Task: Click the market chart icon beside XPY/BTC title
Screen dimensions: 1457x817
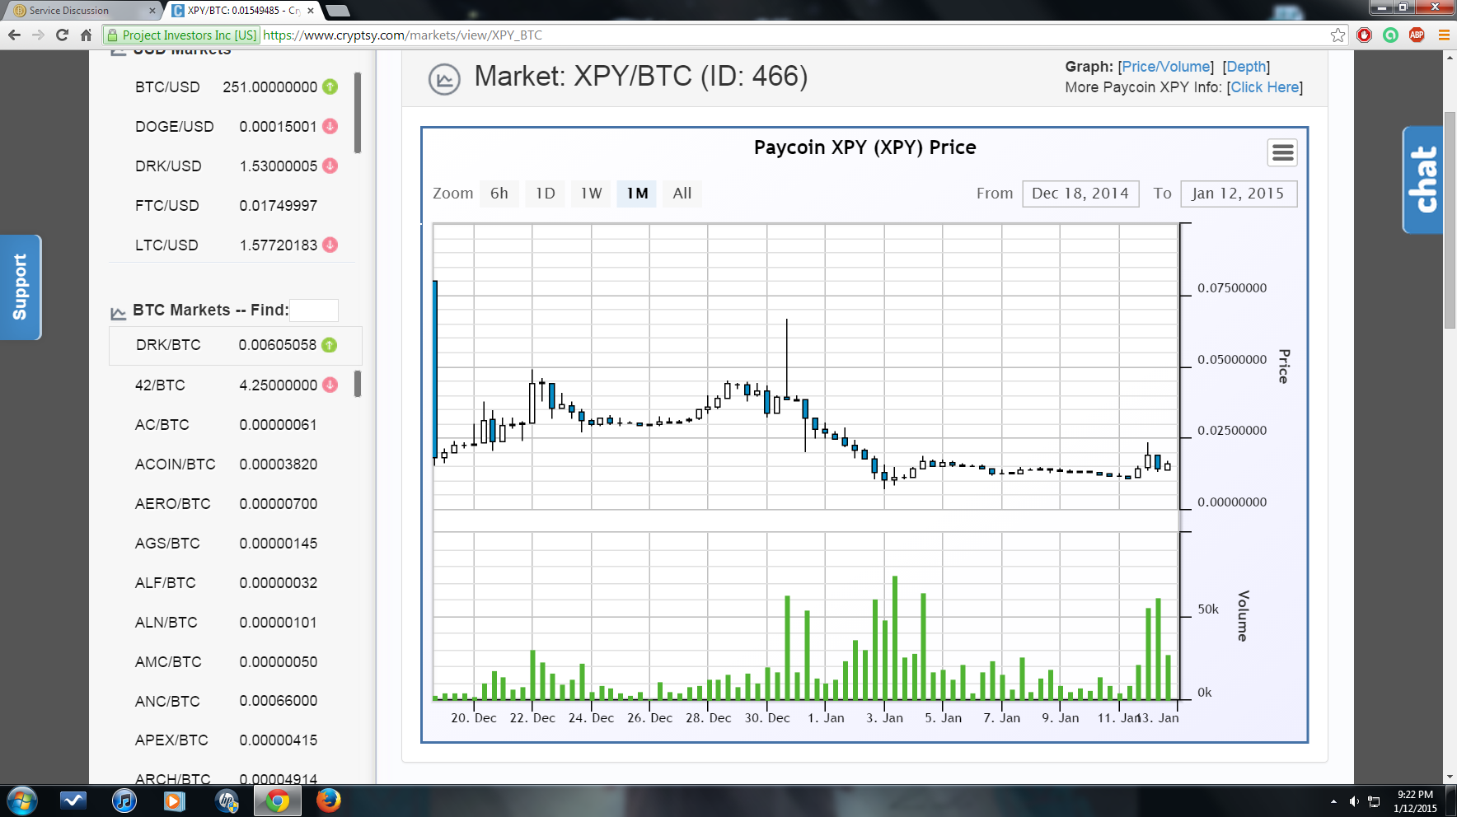Action: tap(444, 80)
